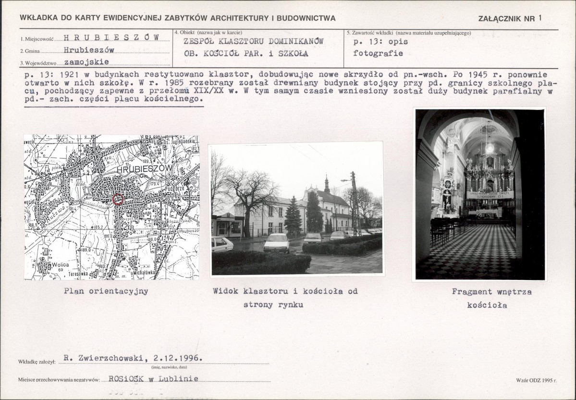Open the church interior photograph
576x400 pixels.
pos(479,194)
